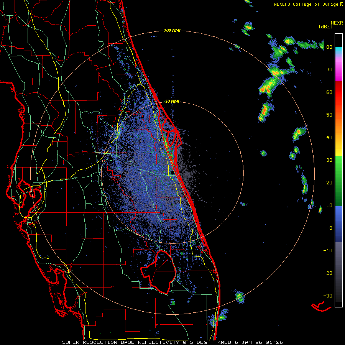
Task: Click the '70' value on the dBZ scale
Action: pos(329,70)
